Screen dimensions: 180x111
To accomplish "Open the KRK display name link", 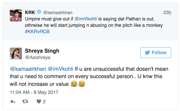I will (30, 12).
